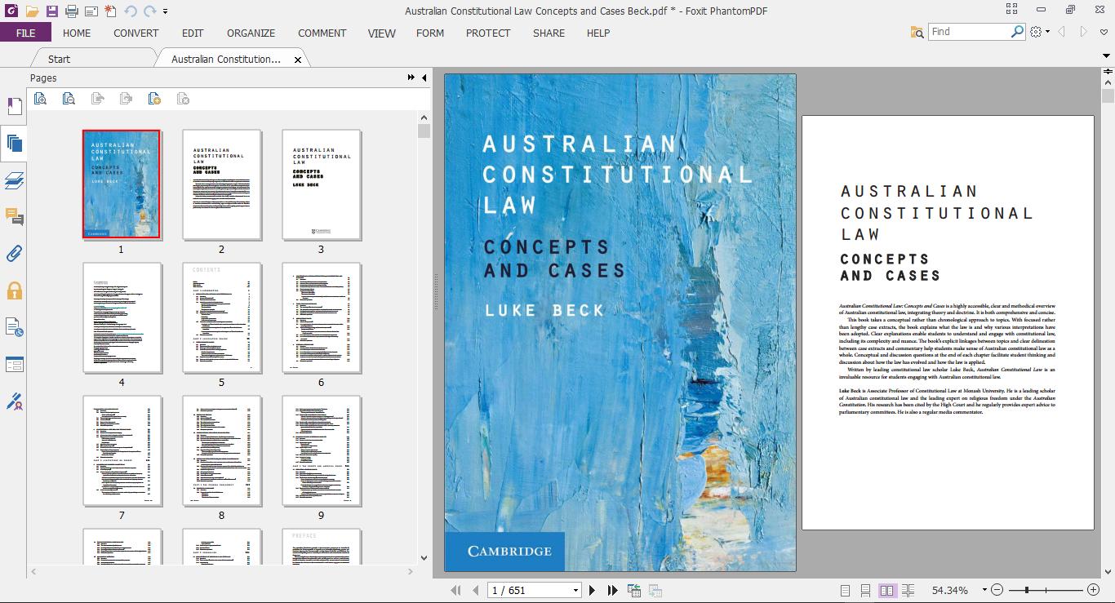Select page 8 thumbnail
The image size is (1115, 603).
click(x=221, y=451)
